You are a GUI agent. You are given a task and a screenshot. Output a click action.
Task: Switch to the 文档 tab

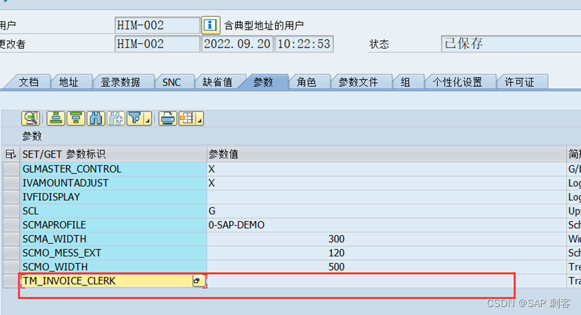click(x=28, y=82)
